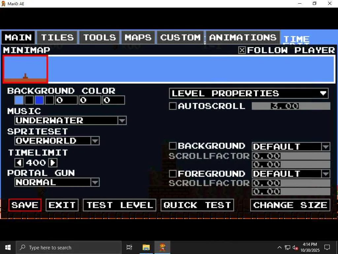Open the taskbar clock and date
This screenshot has width=338, height=254.
[x=310, y=247]
